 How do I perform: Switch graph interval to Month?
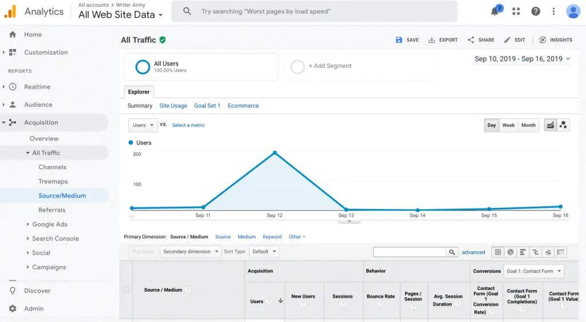[x=528, y=125]
